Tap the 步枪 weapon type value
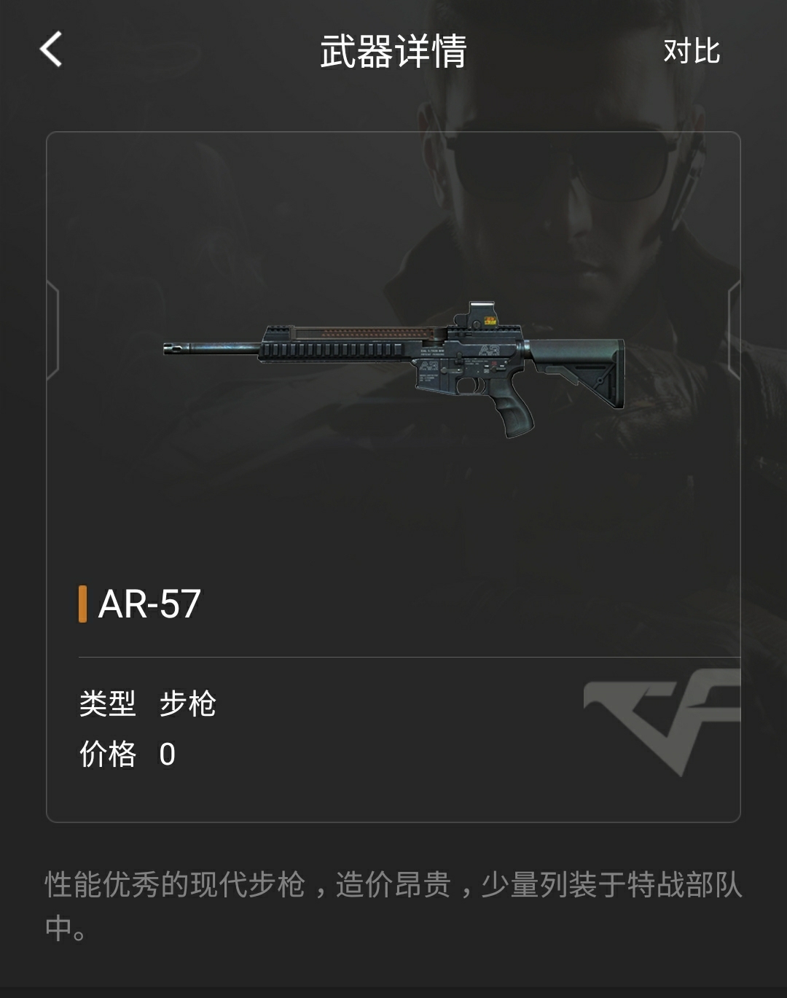 (187, 703)
